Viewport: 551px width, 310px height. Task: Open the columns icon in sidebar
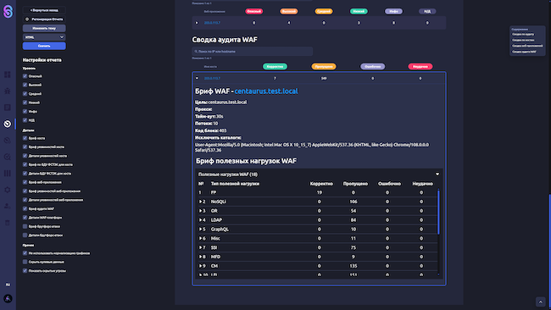point(8,174)
